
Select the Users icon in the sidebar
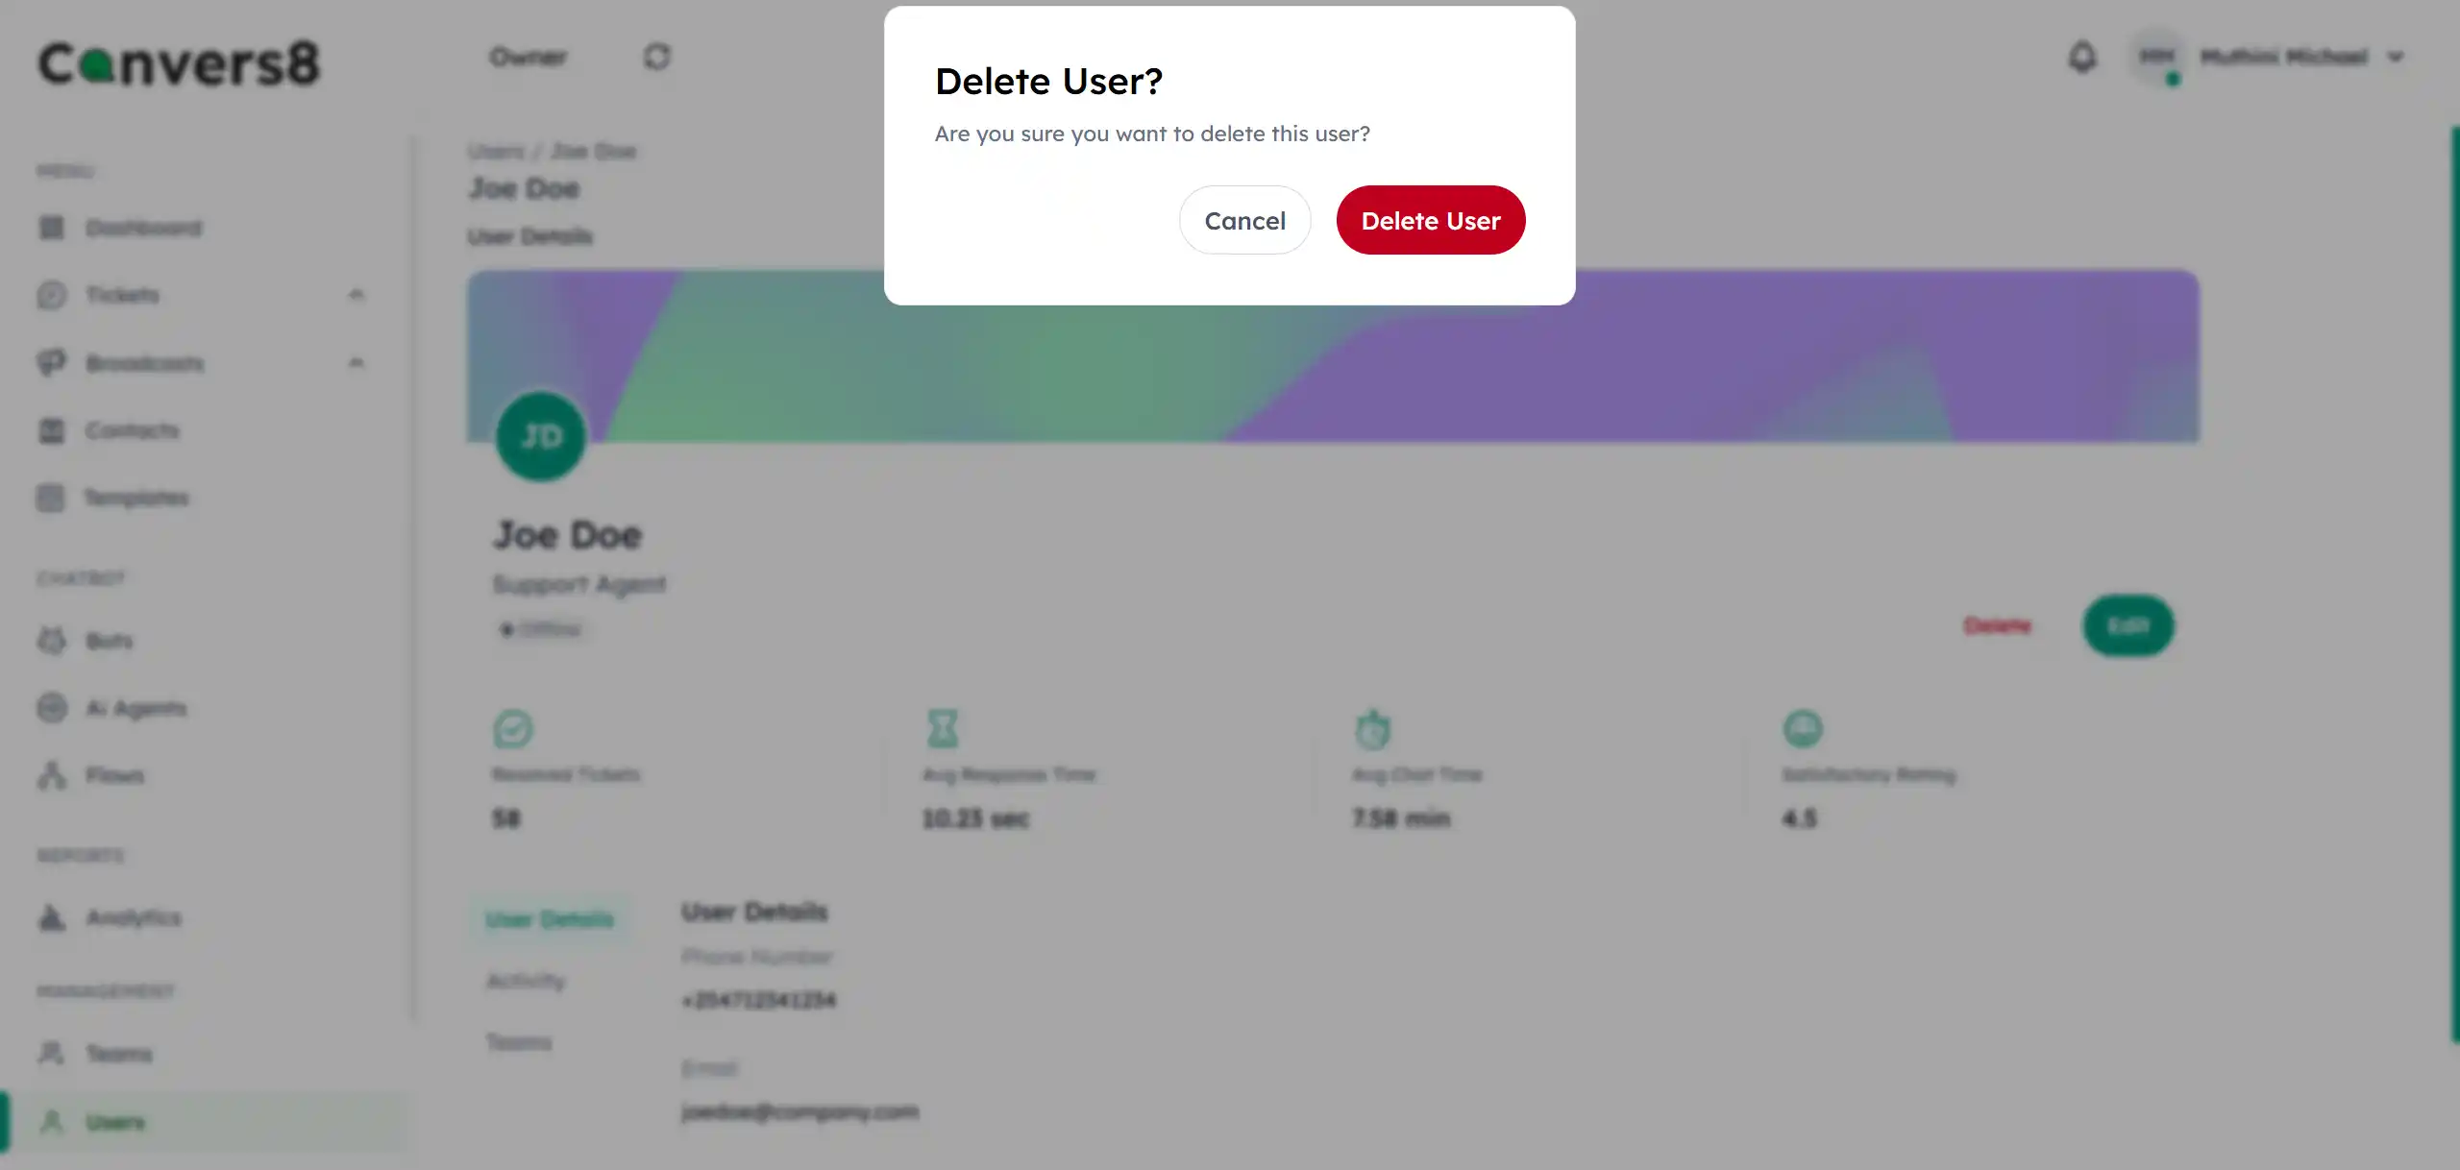coord(53,1121)
